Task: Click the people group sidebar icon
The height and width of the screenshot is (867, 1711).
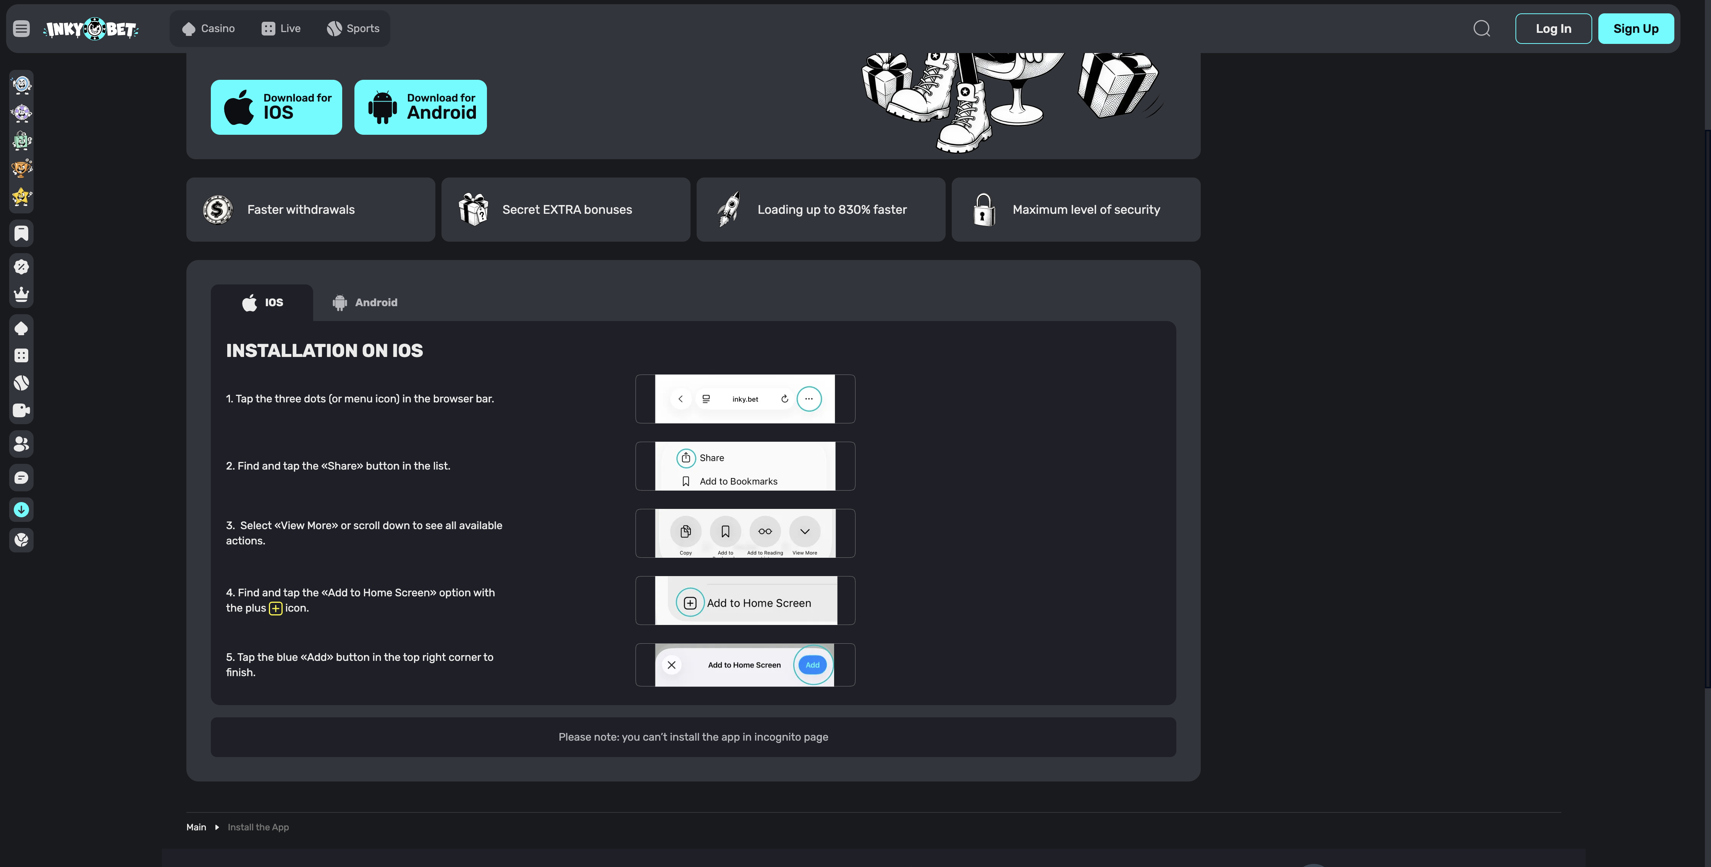Action: pyautogui.click(x=21, y=444)
